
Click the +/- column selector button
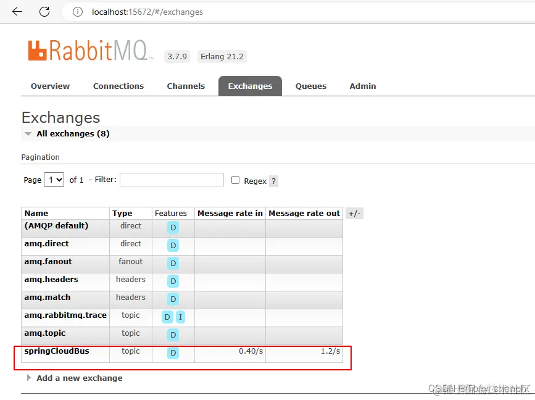tap(354, 214)
